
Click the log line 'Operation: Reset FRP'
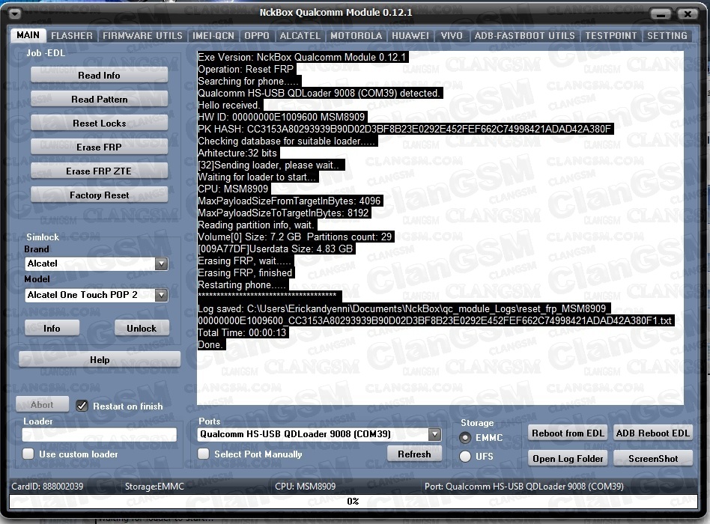click(247, 69)
